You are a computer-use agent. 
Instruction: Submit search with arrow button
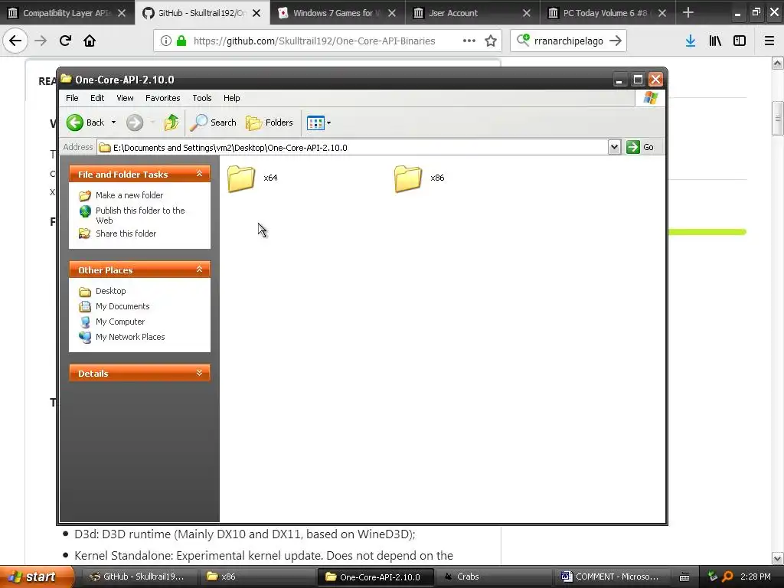(616, 41)
